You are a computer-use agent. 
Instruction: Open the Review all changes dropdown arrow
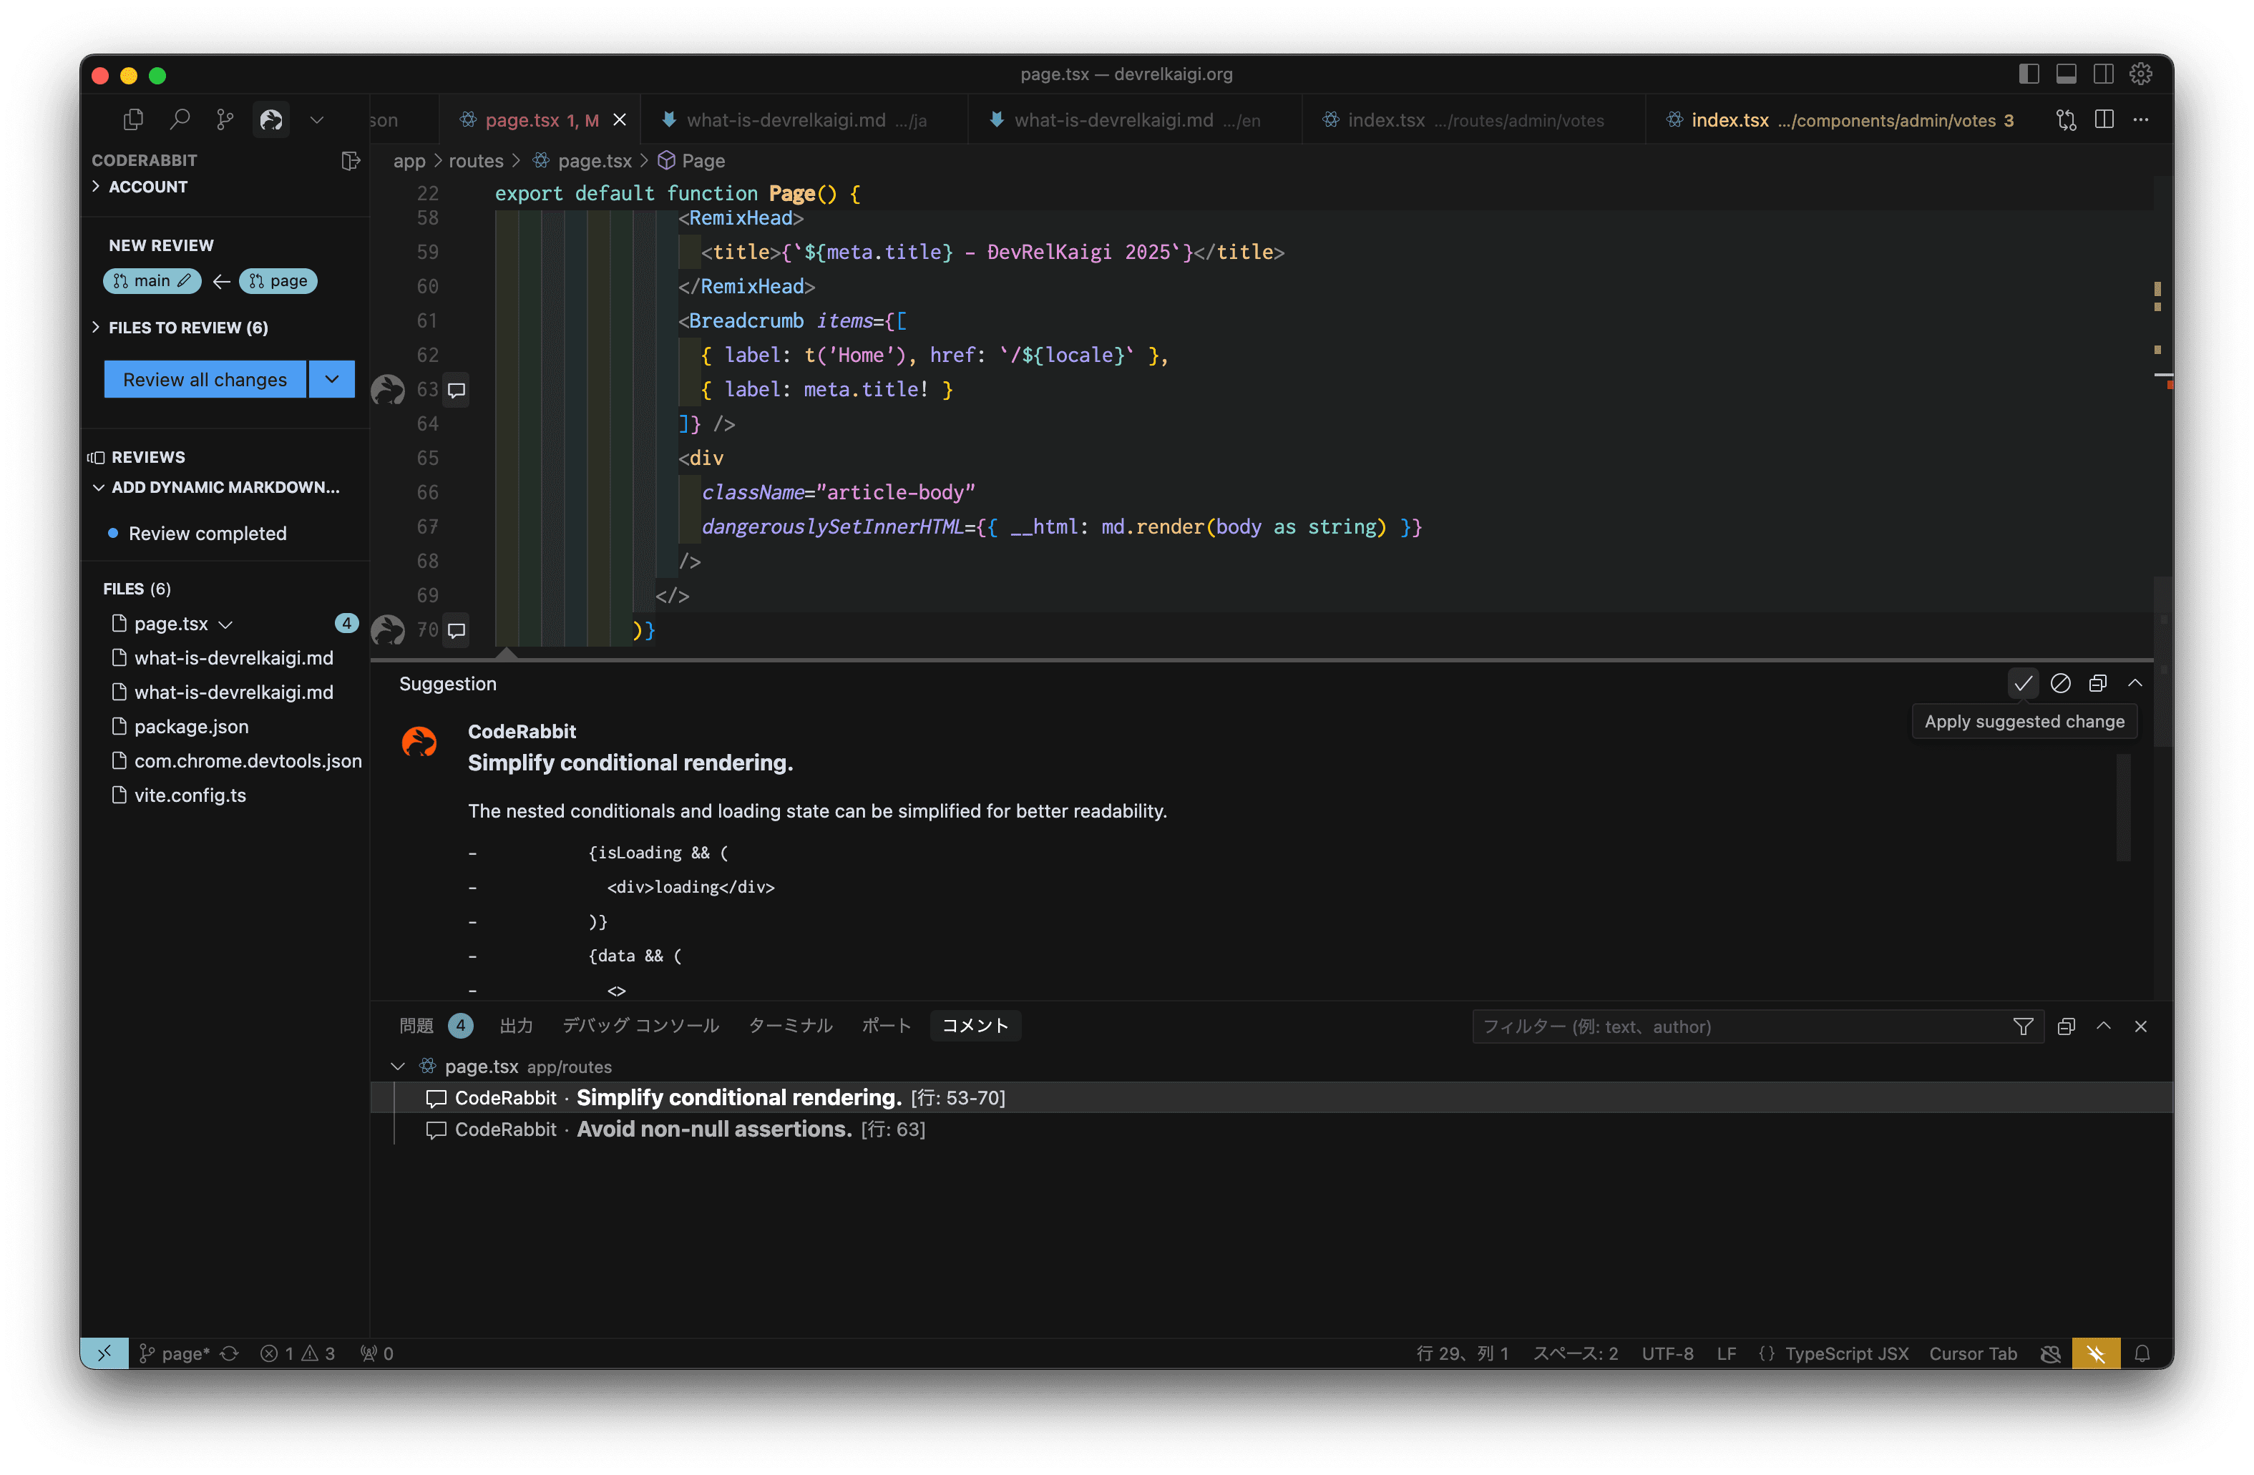(x=331, y=380)
